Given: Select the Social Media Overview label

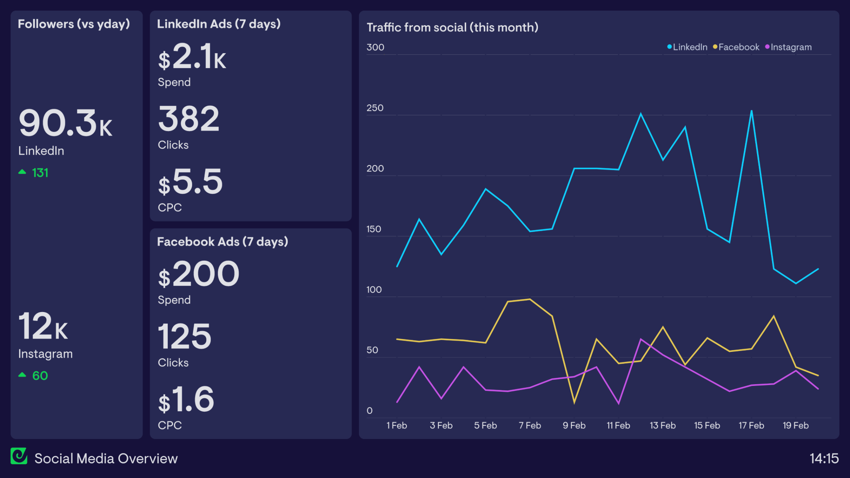Looking at the screenshot, I should [x=106, y=459].
